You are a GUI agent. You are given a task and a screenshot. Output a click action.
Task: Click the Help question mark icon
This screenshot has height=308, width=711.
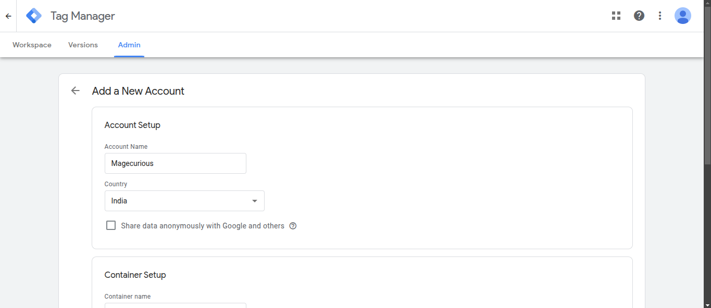(x=639, y=16)
